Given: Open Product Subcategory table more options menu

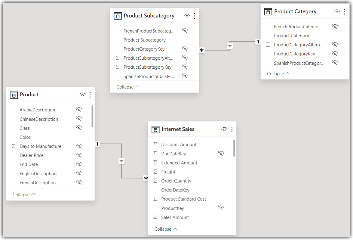Looking at the screenshot, I should [195, 16].
